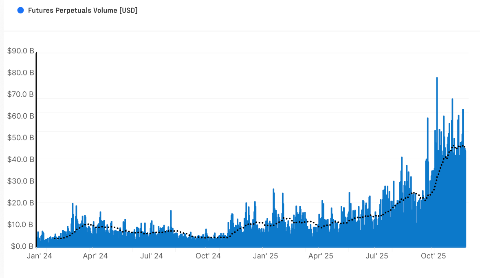Click the Jul' 25 x-axis label
480x278 pixels.
tap(377, 256)
